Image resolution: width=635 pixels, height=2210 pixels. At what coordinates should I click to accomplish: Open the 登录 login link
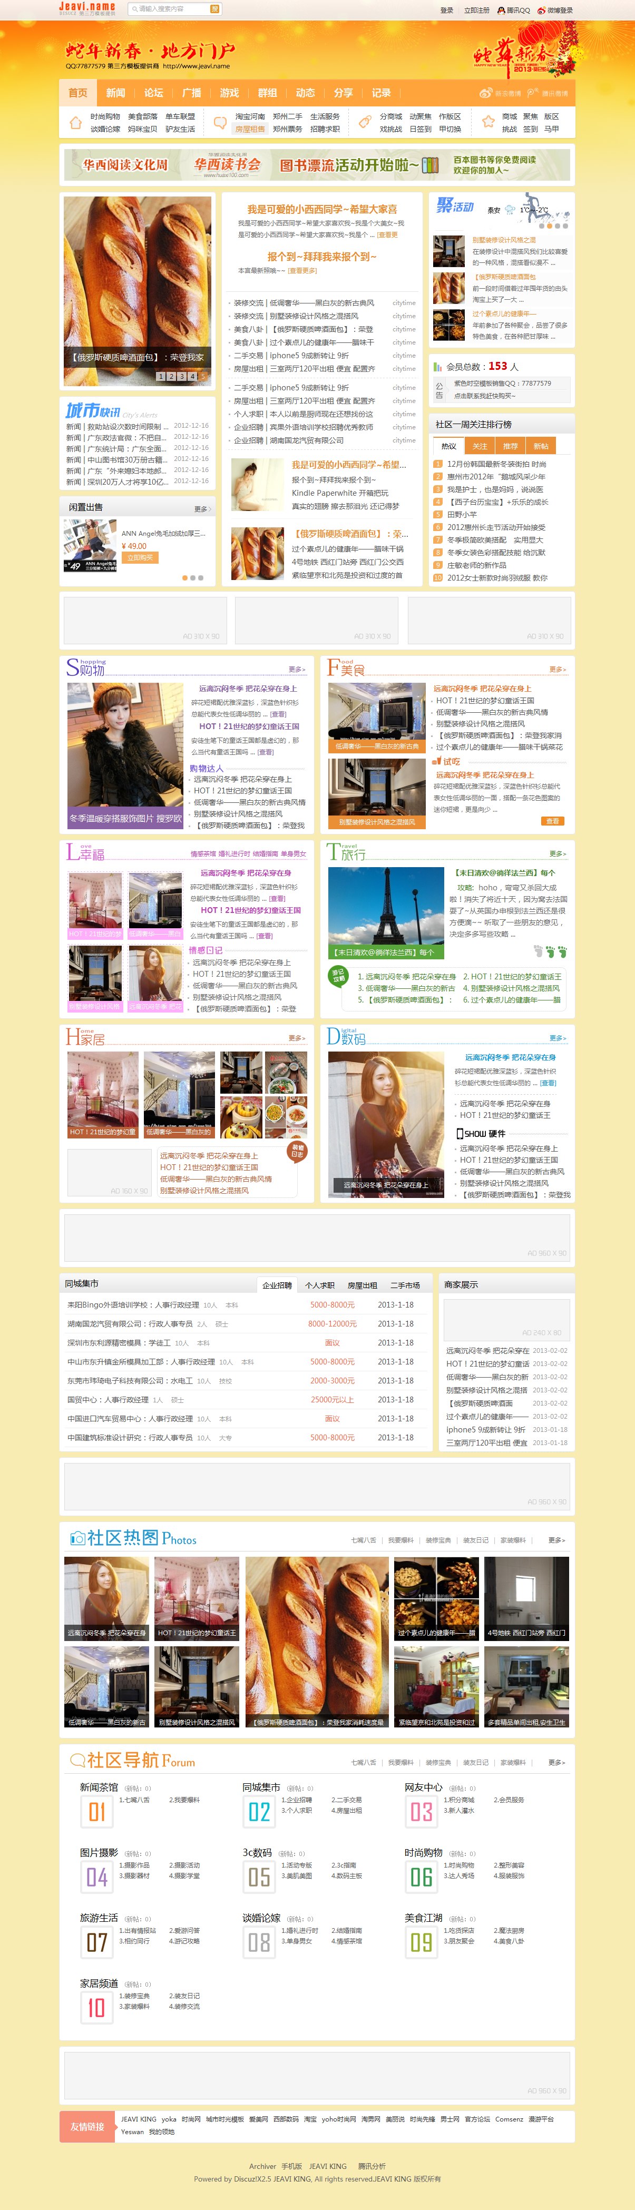point(446,11)
